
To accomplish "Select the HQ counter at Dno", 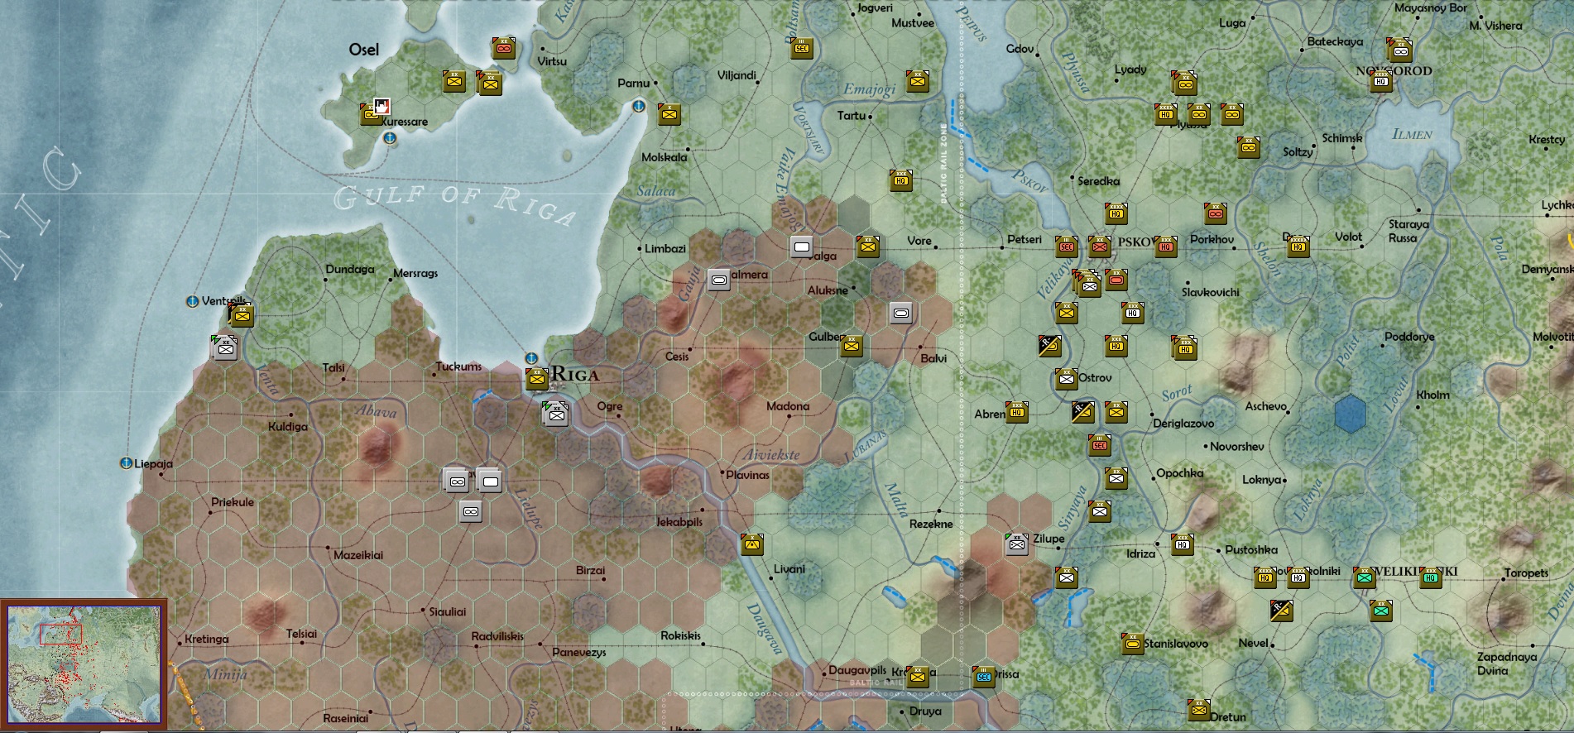I will [x=1298, y=246].
